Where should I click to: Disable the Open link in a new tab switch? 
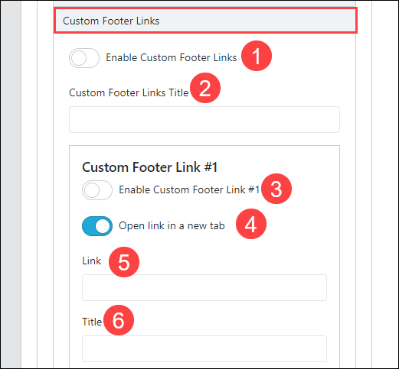click(x=97, y=226)
